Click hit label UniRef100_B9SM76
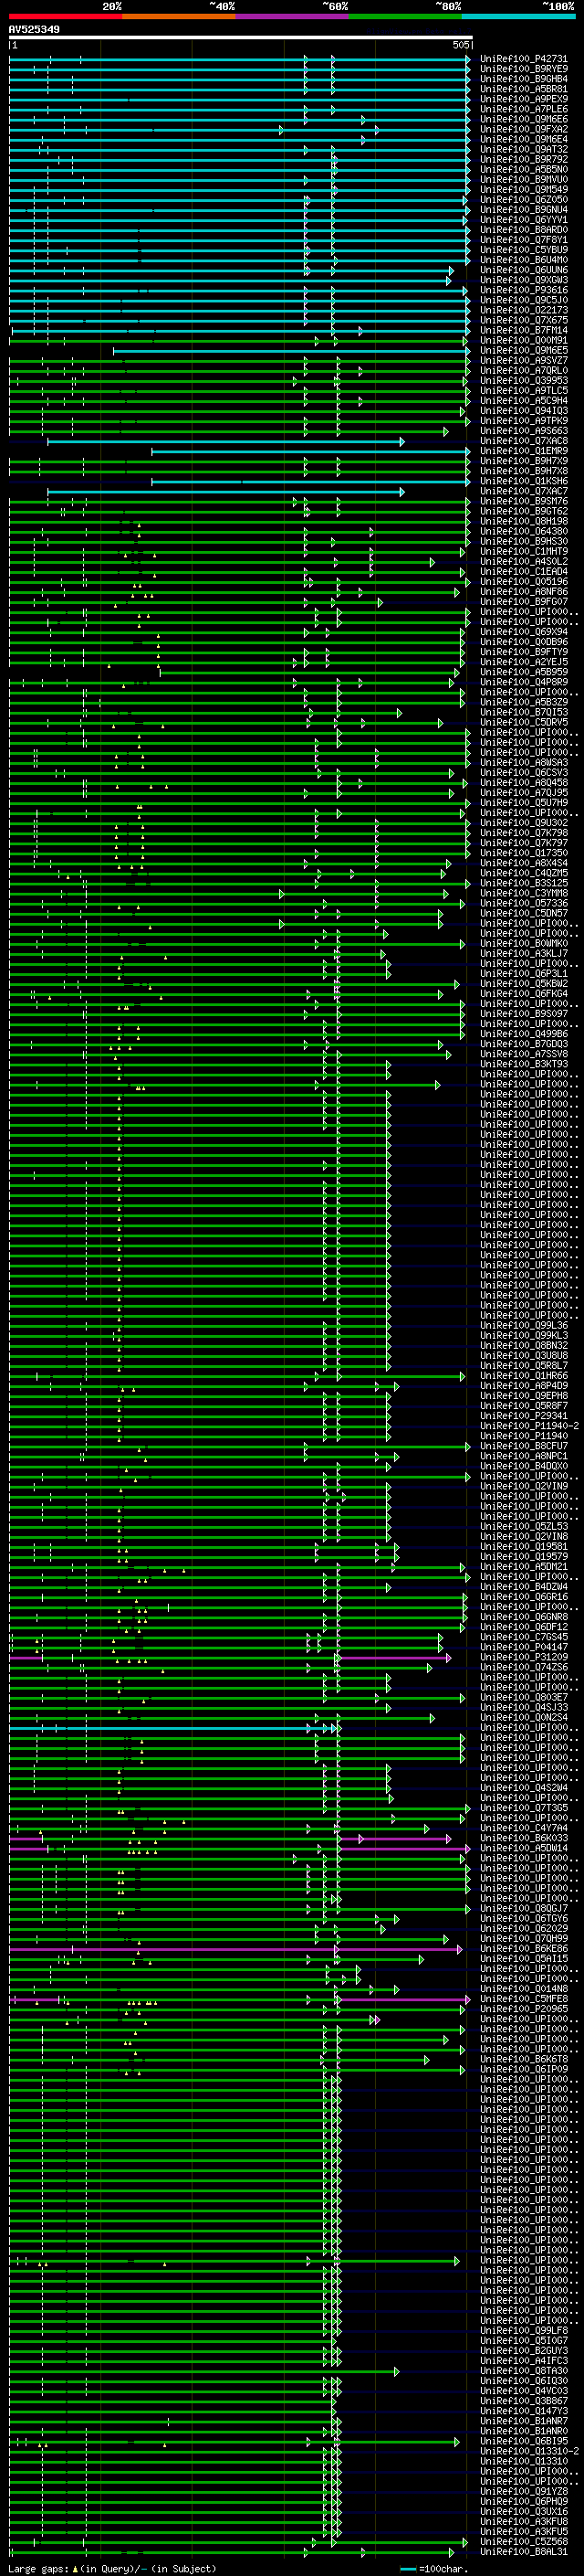Image resolution: width=584 pixels, height=2576 pixels. point(524,501)
